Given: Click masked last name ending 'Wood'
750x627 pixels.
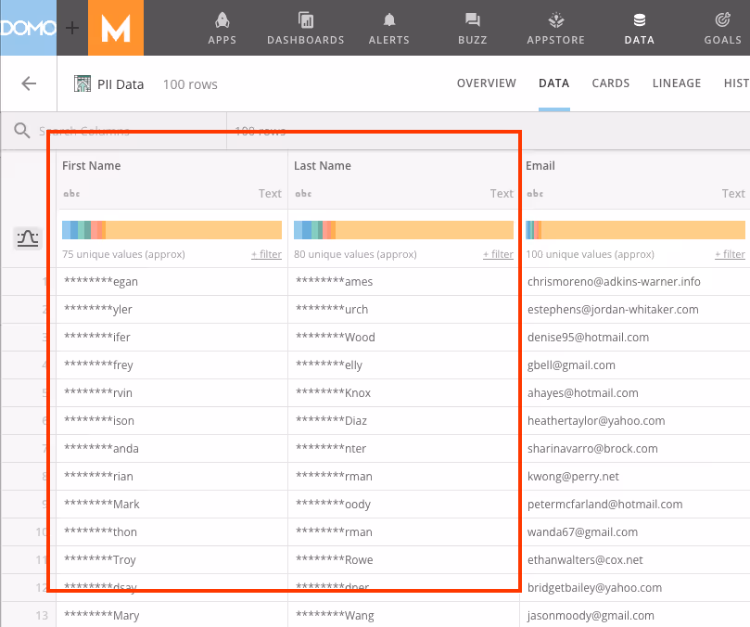Looking at the screenshot, I should [x=336, y=337].
